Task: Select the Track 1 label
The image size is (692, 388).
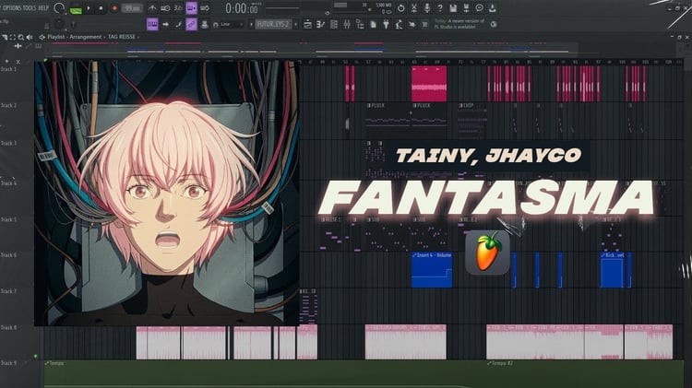Action: (x=8, y=69)
